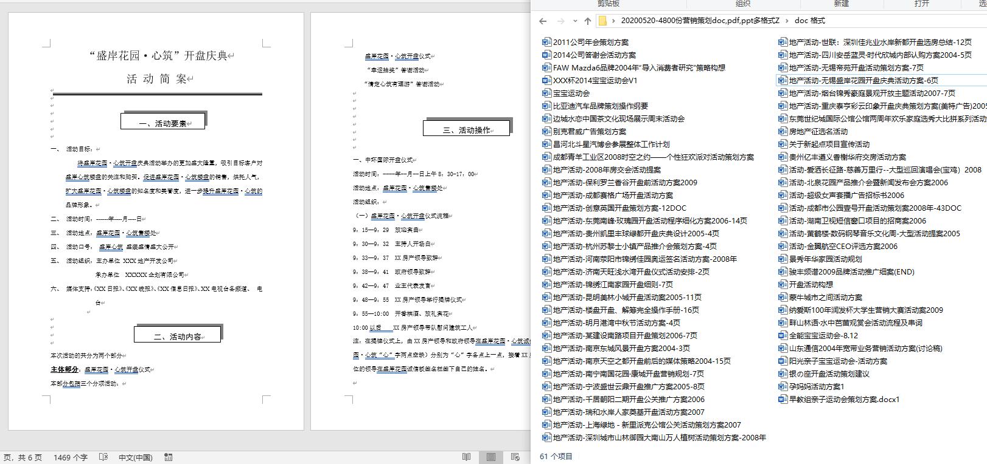Viewport: 987px width, 464px height.
Task: Switch Word to Read Mode view
Action: (466, 457)
